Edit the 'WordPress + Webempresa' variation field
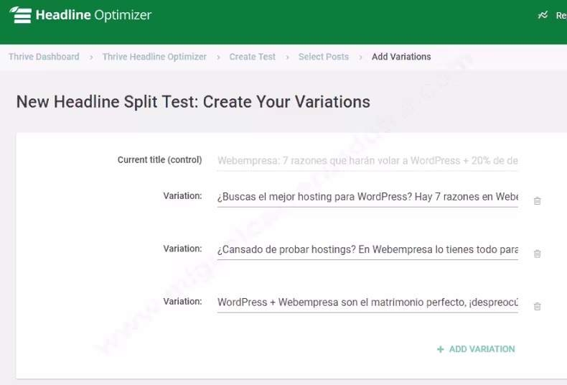 367,303
